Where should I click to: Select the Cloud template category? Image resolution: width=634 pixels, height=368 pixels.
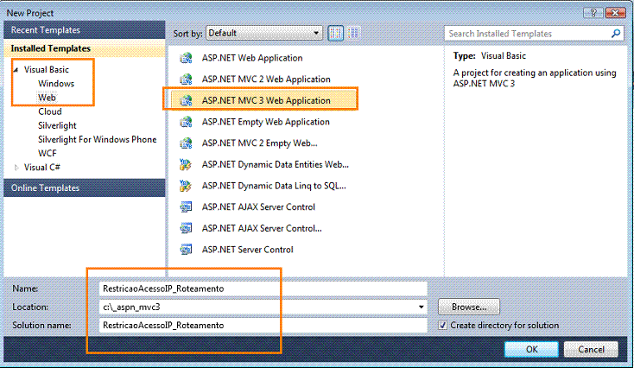pyautogui.click(x=50, y=111)
